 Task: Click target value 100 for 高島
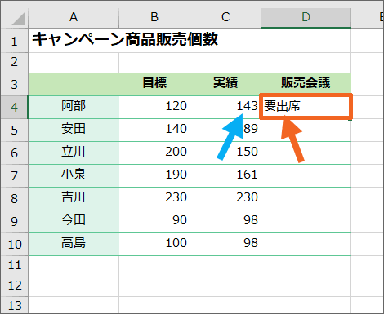coord(154,244)
